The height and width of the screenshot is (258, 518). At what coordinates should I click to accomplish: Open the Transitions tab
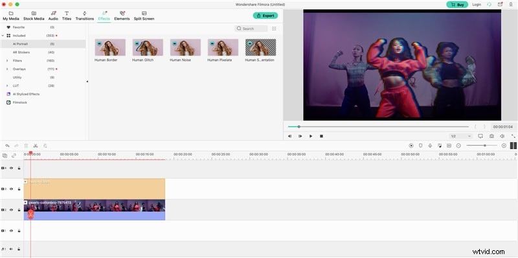pos(85,16)
